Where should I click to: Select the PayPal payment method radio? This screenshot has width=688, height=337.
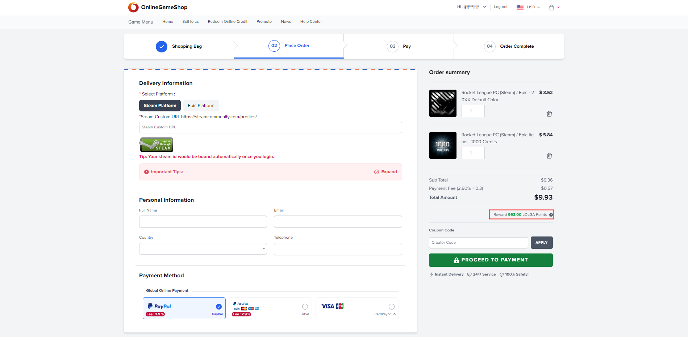pyautogui.click(x=219, y=307)
